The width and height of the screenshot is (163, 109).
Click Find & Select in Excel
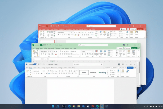click(124, 52)
